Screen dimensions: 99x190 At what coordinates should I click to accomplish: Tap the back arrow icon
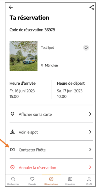tap(11, 7)
